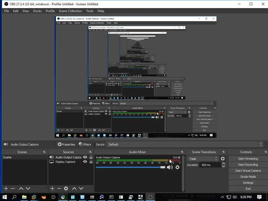Hide the Display Capture source
Image resolution: width=268 pixels, height=201 pixels.
[85, 161]
